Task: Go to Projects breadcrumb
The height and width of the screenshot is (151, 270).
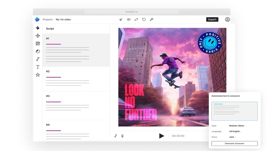Action: point(48,20)
